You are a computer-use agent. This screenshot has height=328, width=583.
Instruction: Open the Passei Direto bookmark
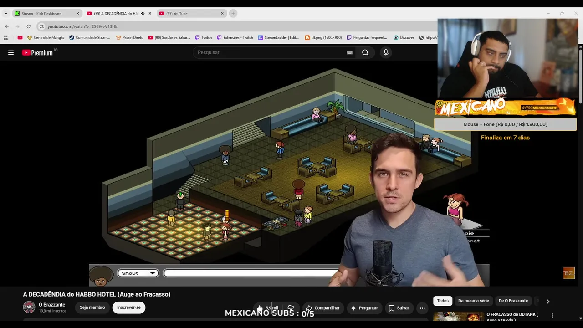129,38
